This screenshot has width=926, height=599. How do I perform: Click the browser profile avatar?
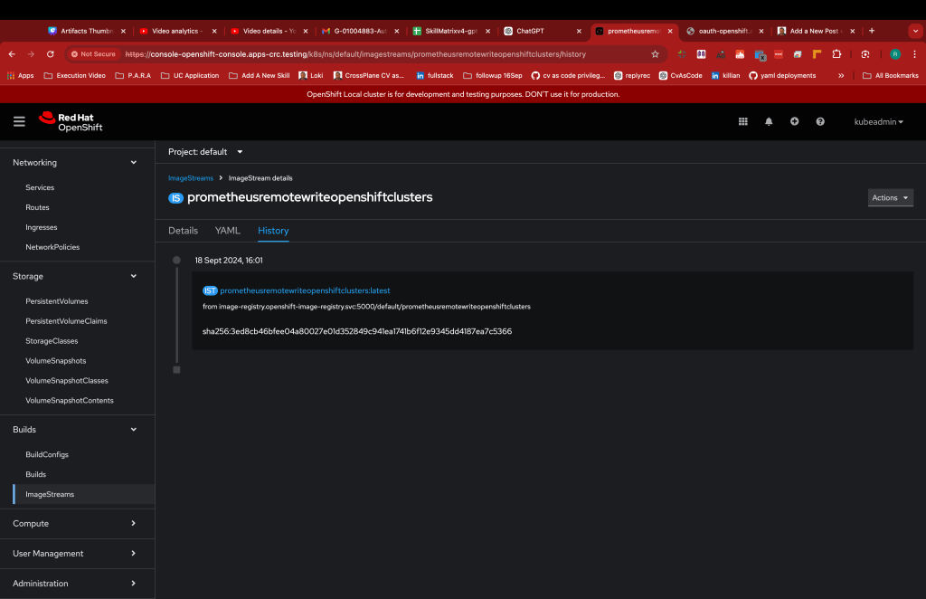[895, 53]
